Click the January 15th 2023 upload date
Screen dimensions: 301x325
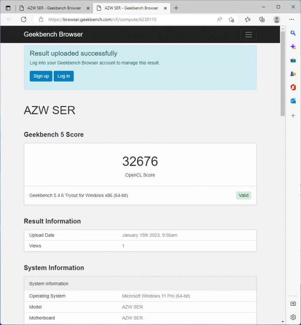coord(150,235)
